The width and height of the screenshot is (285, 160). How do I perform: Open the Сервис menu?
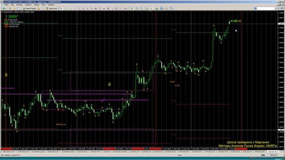tap(37, 5)
